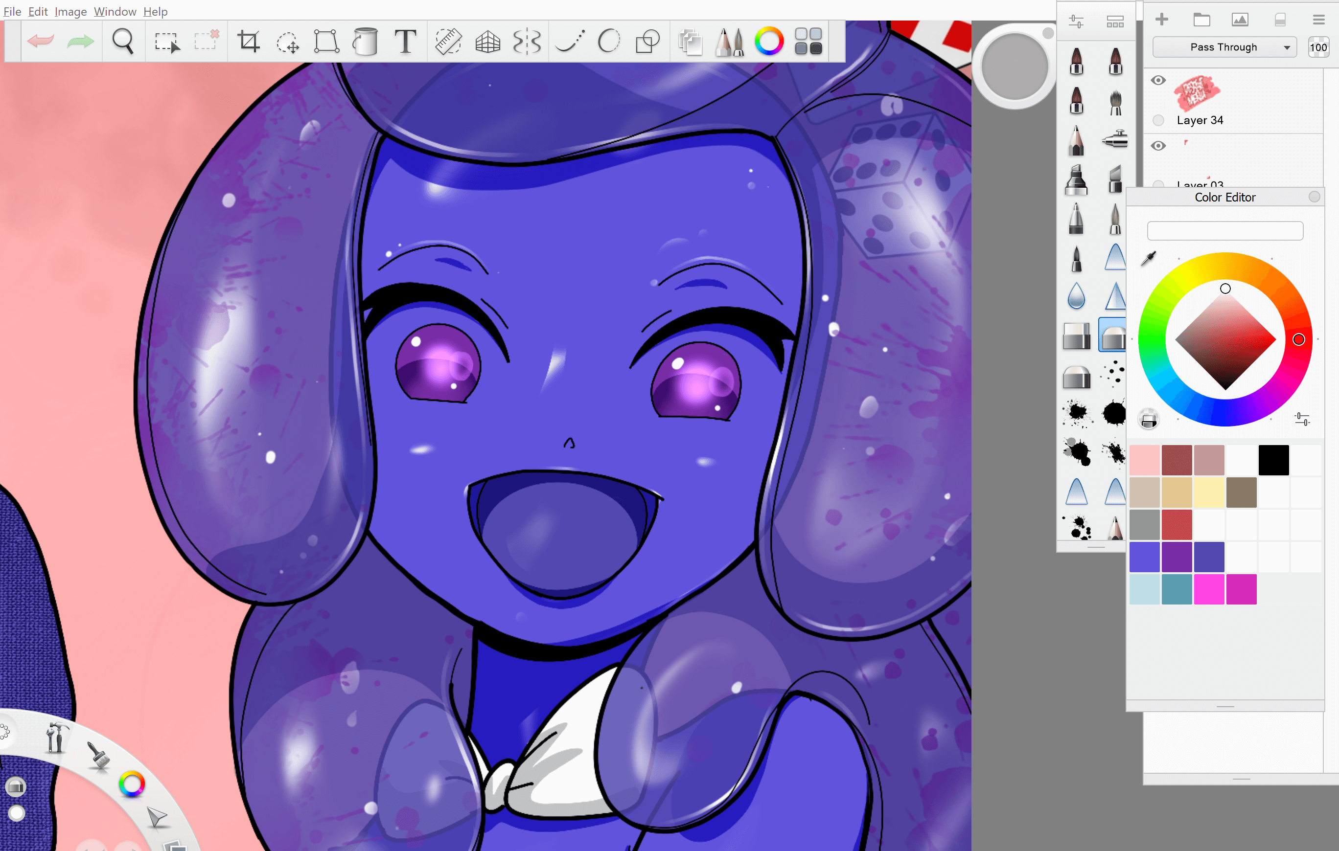Open the Image menu

70,11
